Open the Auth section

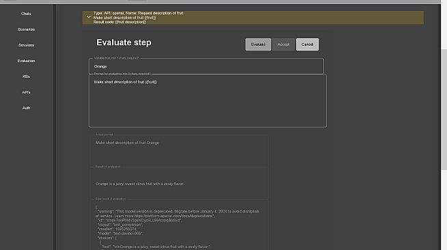click(x=26, y=108)
